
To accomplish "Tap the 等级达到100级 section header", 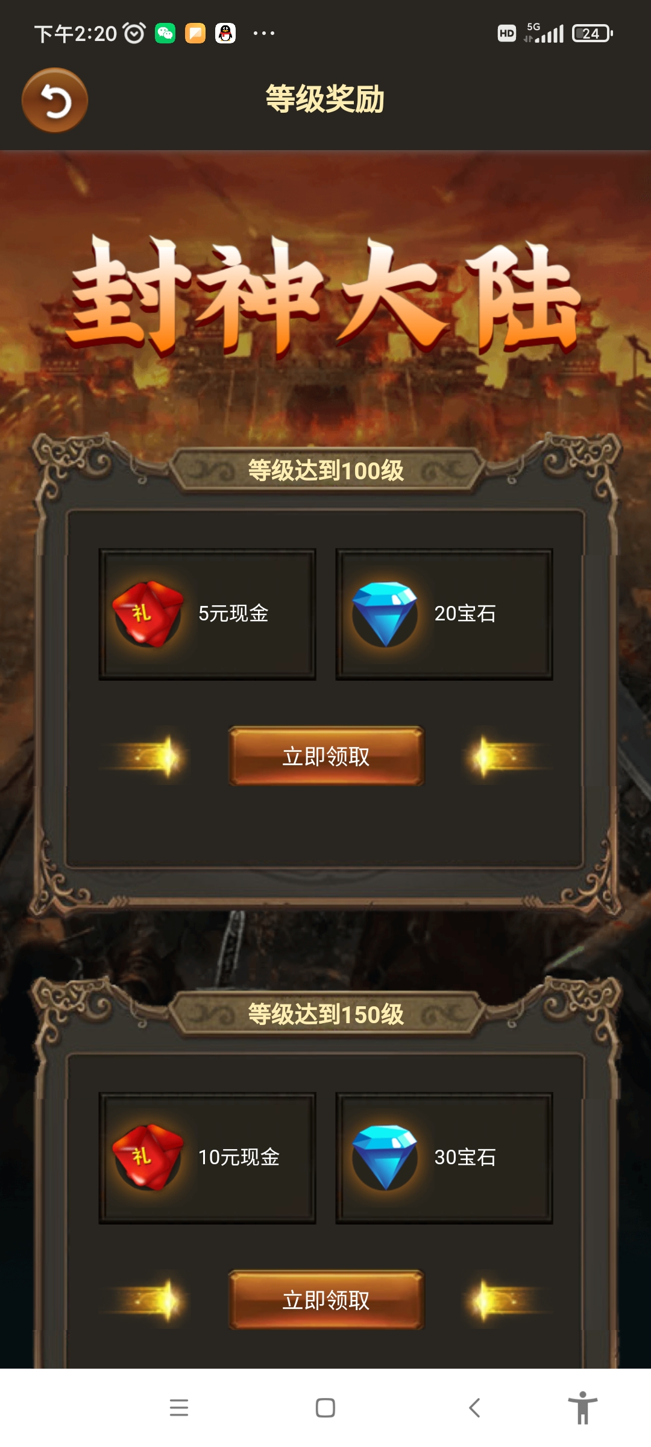I will pyautogui.click(x=326, y=470).
